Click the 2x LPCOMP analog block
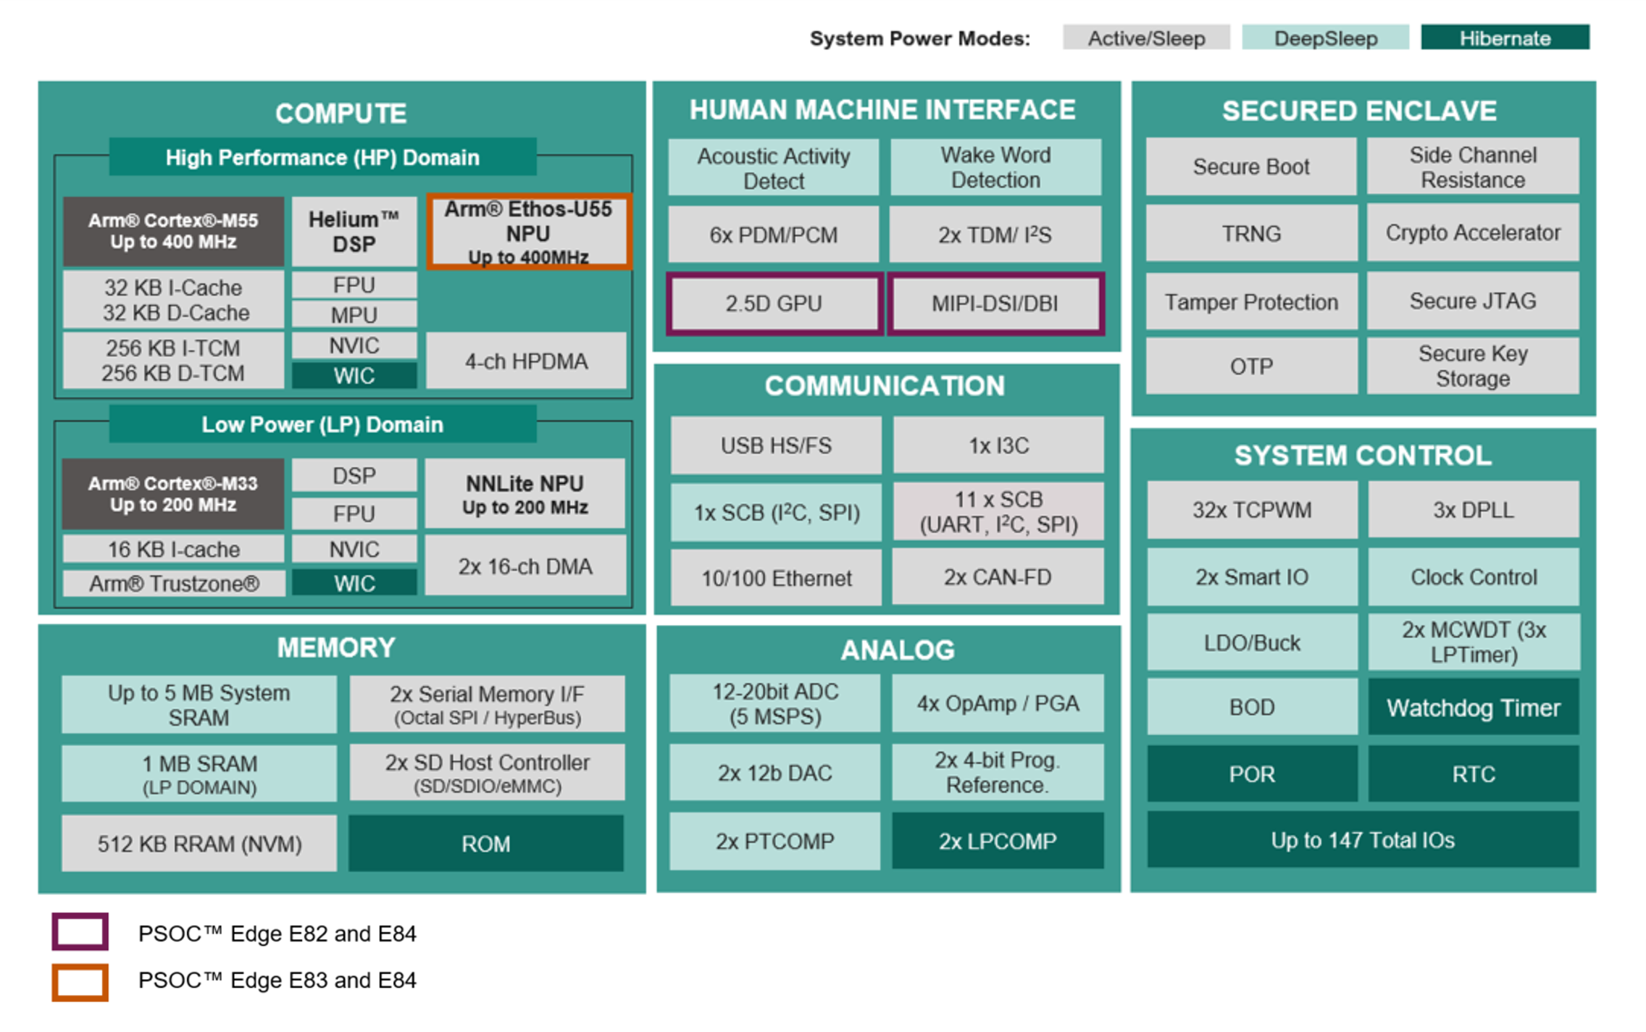The width and height of the screenshot is (1646, 1032). click(x=997, y=841)
